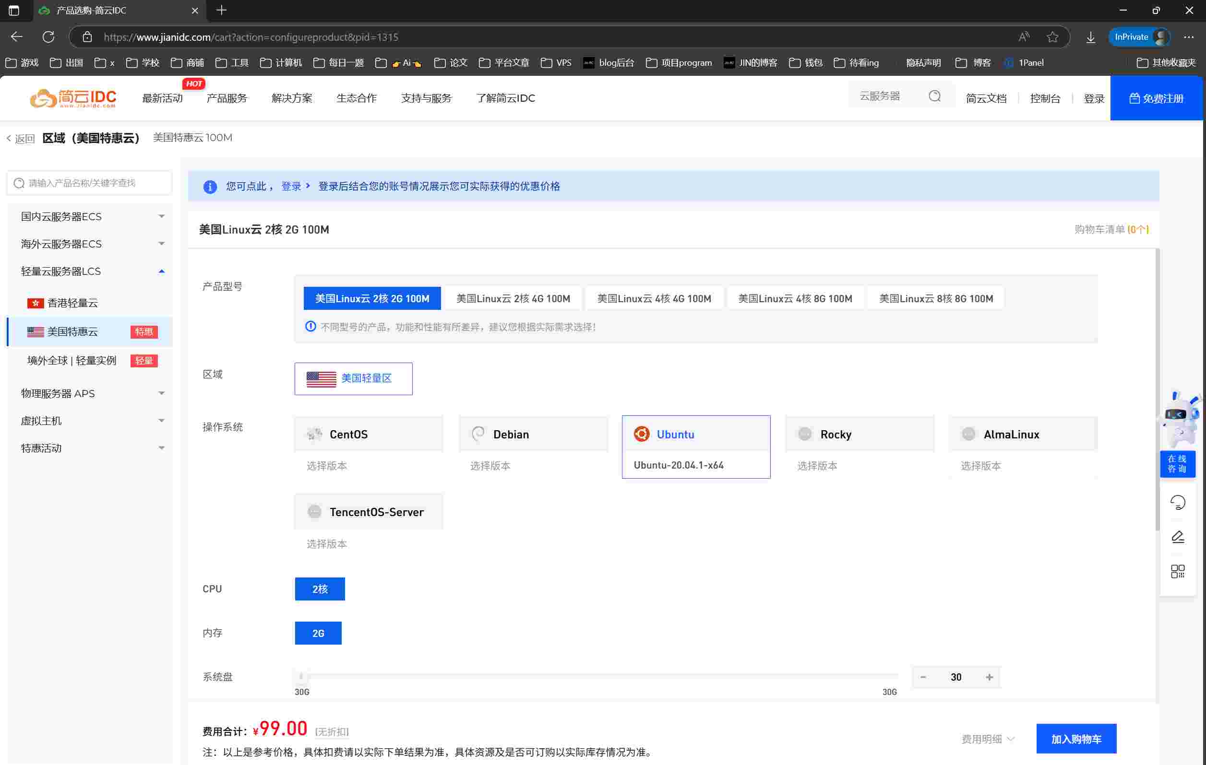Open browser settings and more menu
1206x765 pixels.
[x=1188, y=36]
